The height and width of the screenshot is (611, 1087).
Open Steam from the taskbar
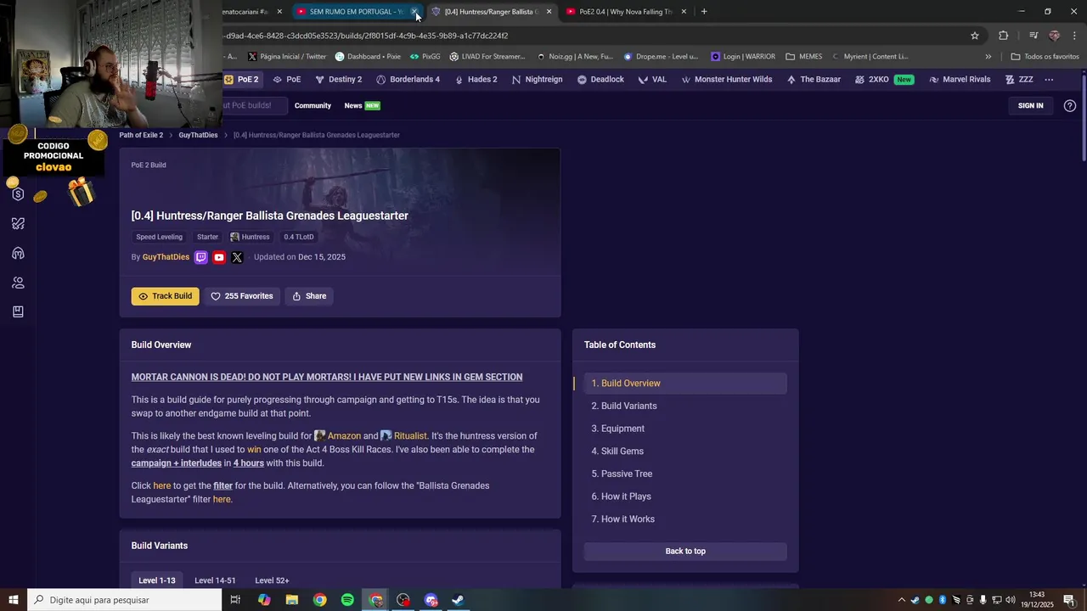[x=458, y=600]
